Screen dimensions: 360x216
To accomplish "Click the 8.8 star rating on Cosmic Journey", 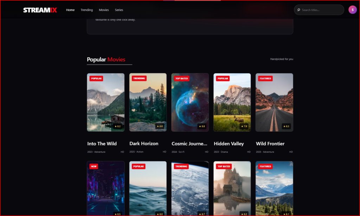I will click(202, 126).
